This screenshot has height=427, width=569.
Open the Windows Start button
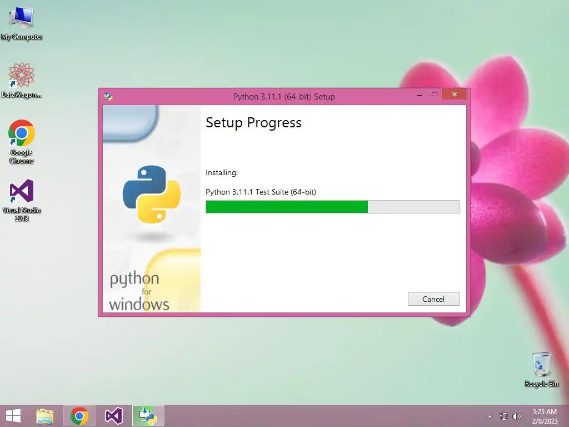pyautogui.click(x=13, y=416)
